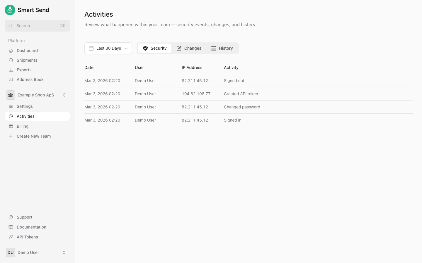
Task: Open the Documentation link
Action: pos(31,227)
